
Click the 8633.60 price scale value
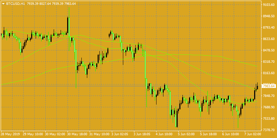pyautogui.click(x=269, y=39)
